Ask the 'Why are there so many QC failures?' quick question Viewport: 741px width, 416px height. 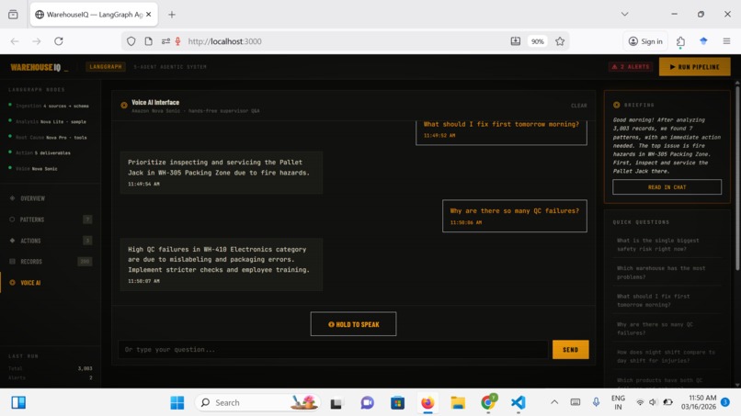(667, 329)
